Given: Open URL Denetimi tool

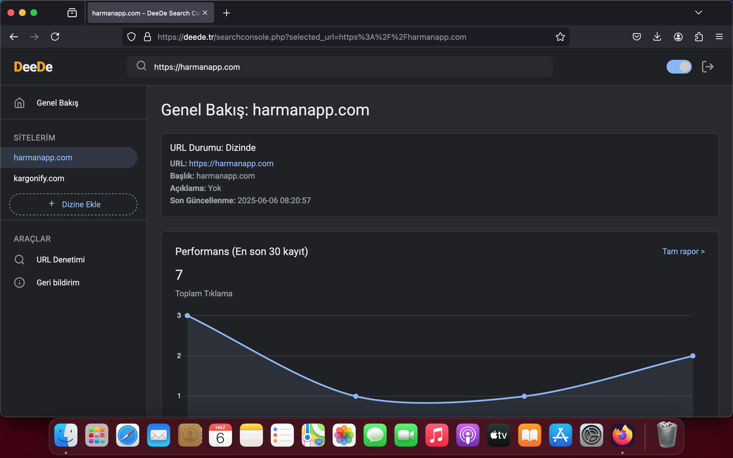Looking at the screenshot, I should 60,260.
